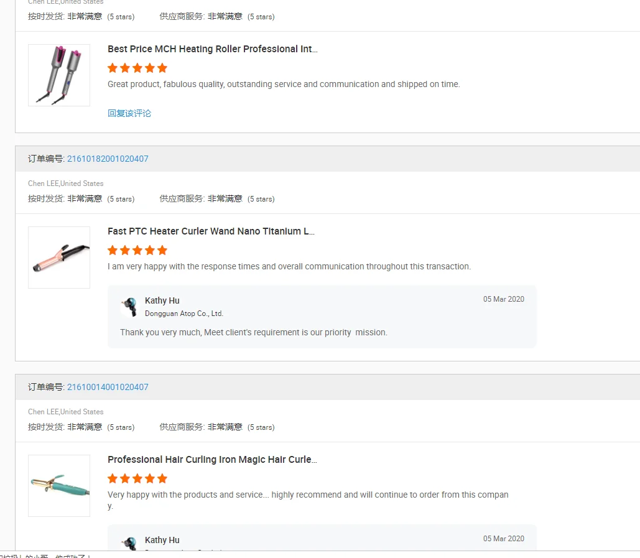640x558 pixels.
Task: Open the pink PTC Heater Curler Wand thumbnail
Action: click(x=59, y=258)
